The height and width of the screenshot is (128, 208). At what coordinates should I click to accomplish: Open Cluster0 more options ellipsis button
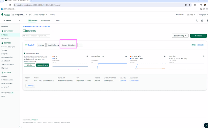click(x=80, y=45)
